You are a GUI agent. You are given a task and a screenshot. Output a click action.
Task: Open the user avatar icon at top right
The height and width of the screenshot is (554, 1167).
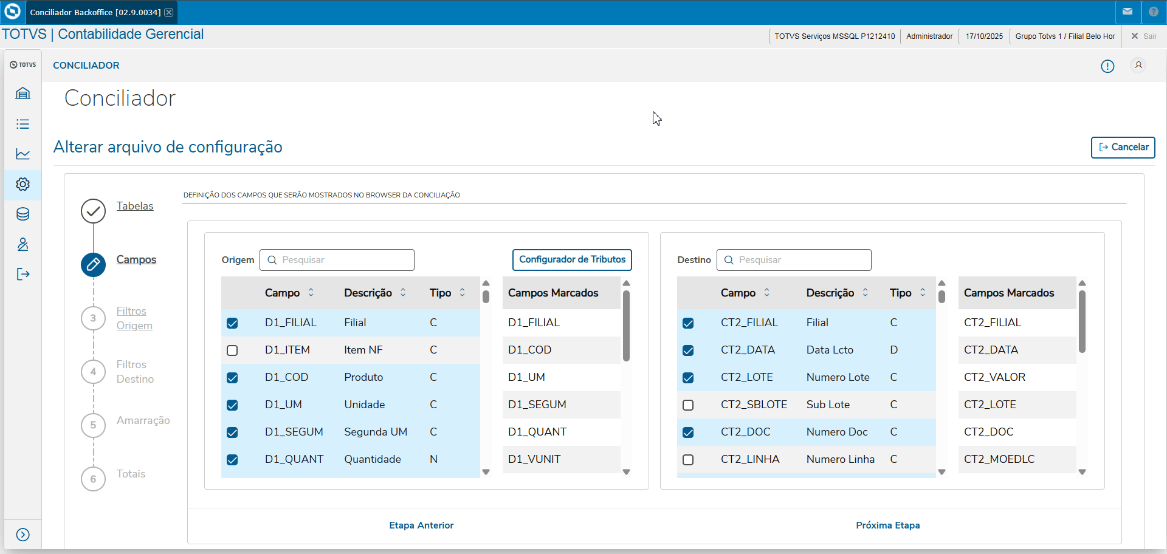coord(1138,65)
